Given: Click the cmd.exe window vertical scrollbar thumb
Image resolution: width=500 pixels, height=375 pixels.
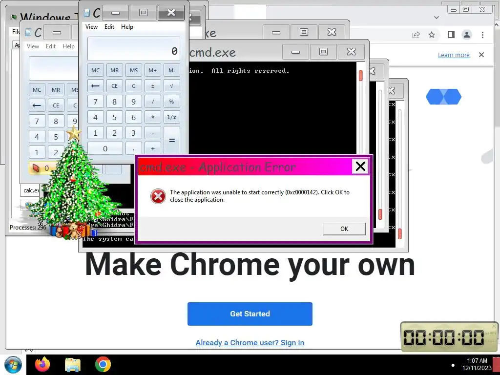Looking at the screenshot, I should coord(361,76).
